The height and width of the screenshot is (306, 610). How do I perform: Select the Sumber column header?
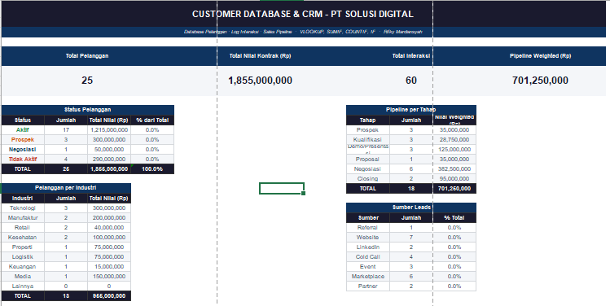[x=367, y=218]
